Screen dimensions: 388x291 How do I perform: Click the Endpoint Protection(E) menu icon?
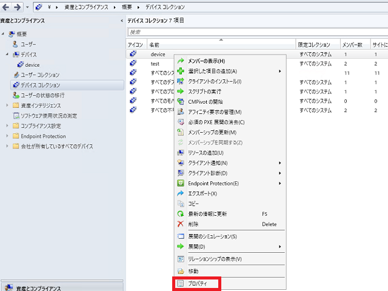coord(181,183)
